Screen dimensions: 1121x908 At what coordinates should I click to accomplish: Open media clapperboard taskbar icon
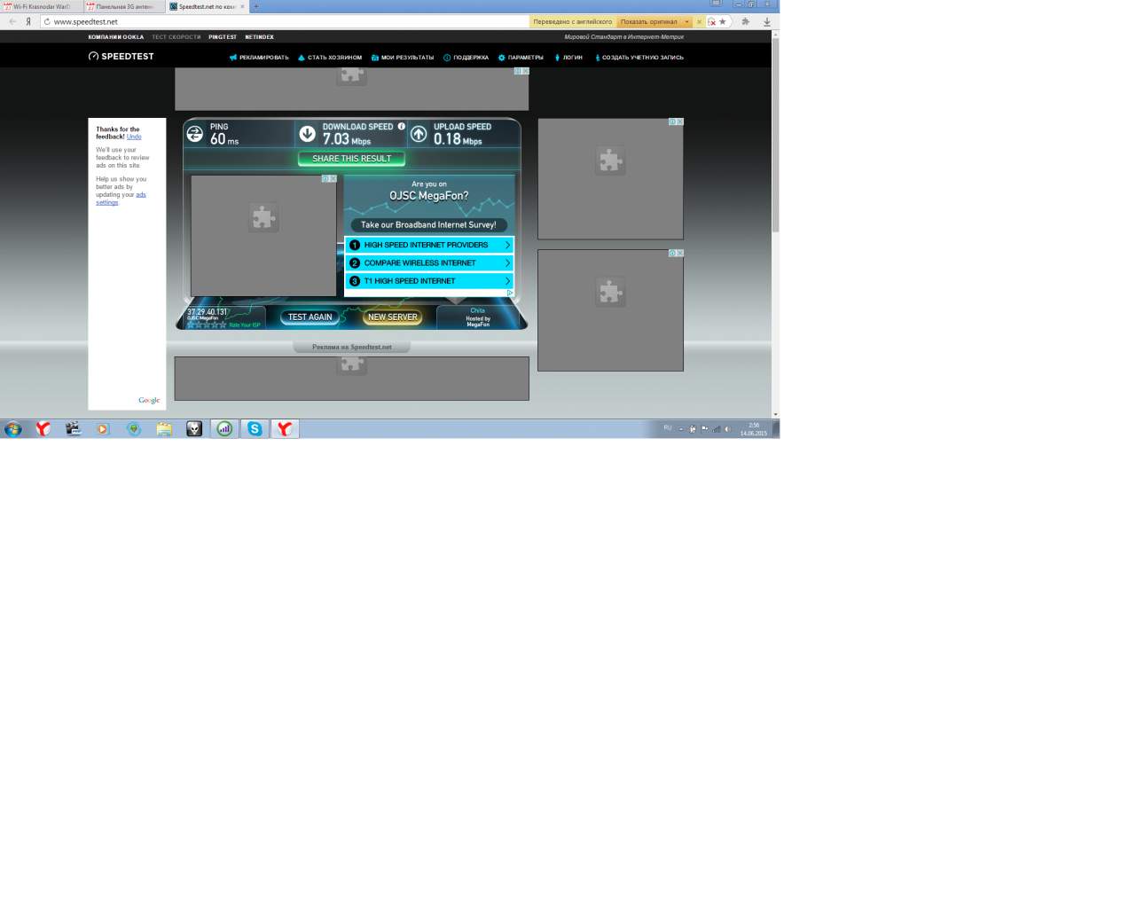pos(73,429)
